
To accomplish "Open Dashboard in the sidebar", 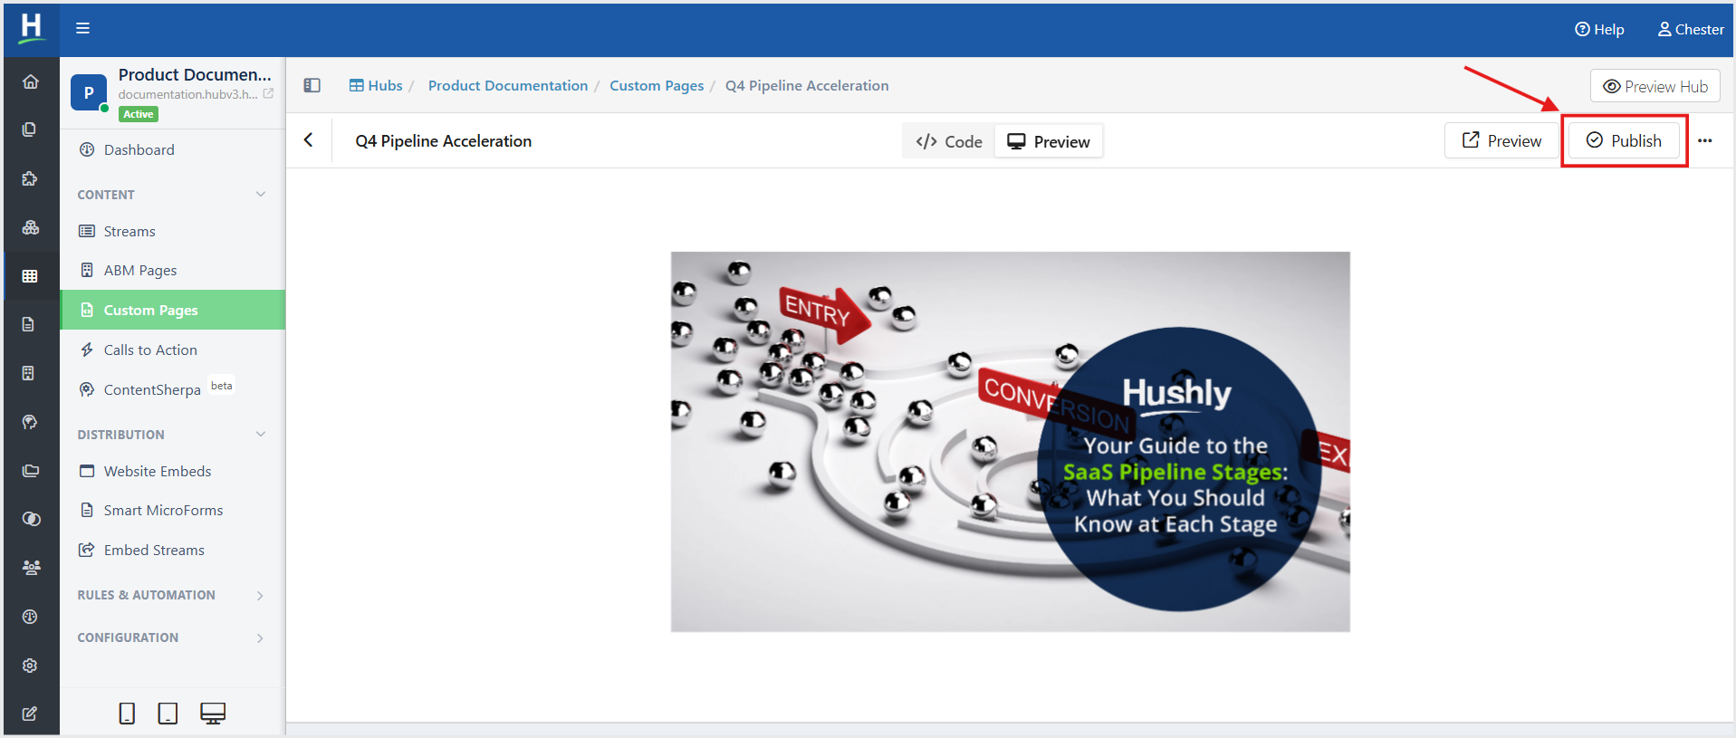I will point(172,149).
